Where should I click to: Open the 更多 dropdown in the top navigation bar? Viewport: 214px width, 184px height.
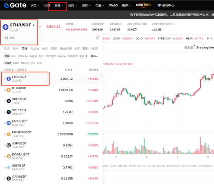tap(126, 5)
